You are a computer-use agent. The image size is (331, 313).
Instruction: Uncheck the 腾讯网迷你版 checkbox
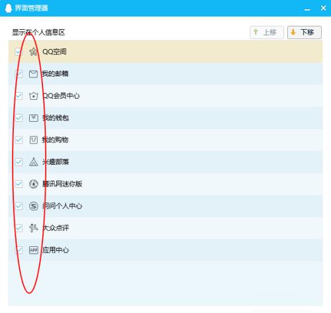tap(19, 184)
